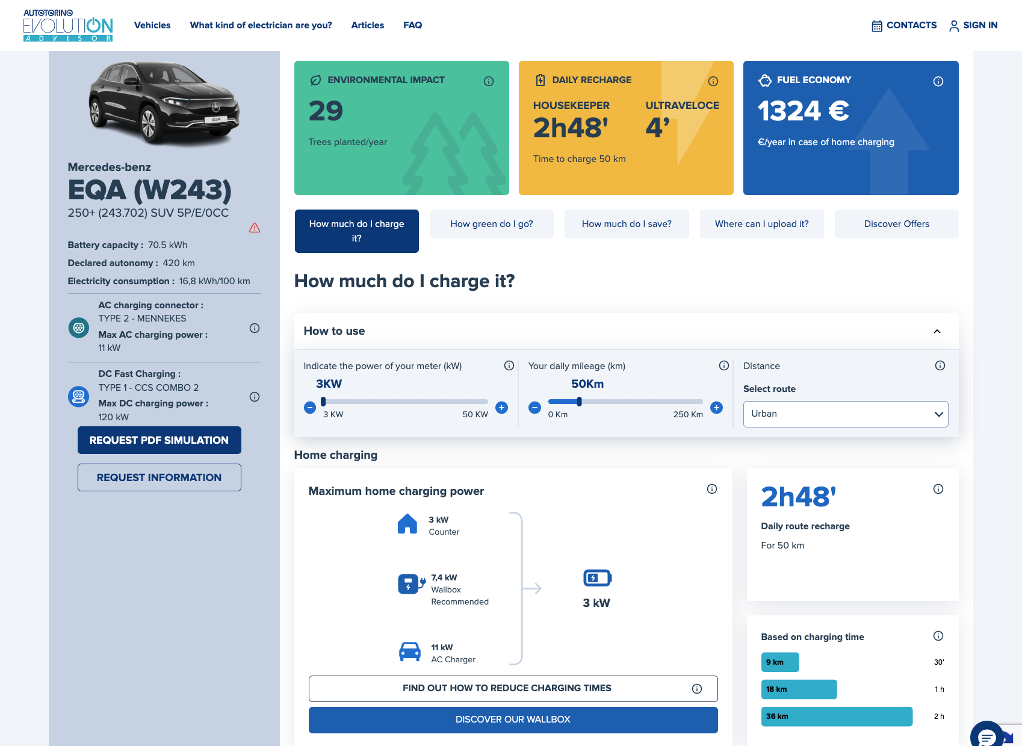The width and height of the screenshot is (1022, 746).
Task: Click the meter power slider handle
Action: point(323,402)
